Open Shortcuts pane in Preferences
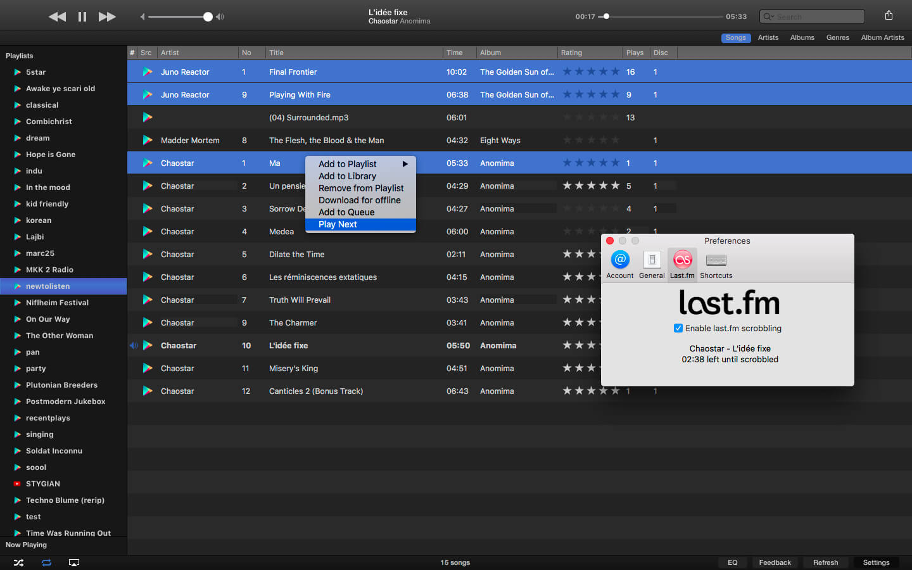 pos(716,264)
